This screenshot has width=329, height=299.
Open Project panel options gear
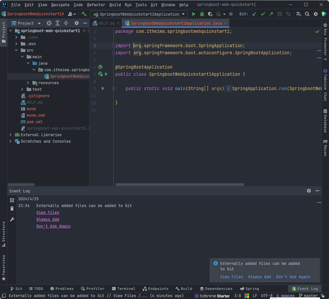[x=77, y=23]
